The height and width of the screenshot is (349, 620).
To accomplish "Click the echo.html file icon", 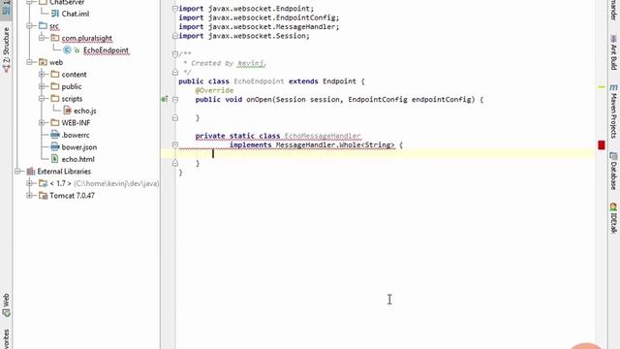I will 55,159.
